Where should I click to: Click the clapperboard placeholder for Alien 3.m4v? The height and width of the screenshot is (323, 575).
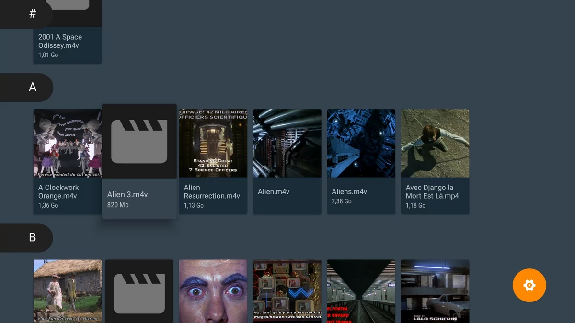coord(139,142)
